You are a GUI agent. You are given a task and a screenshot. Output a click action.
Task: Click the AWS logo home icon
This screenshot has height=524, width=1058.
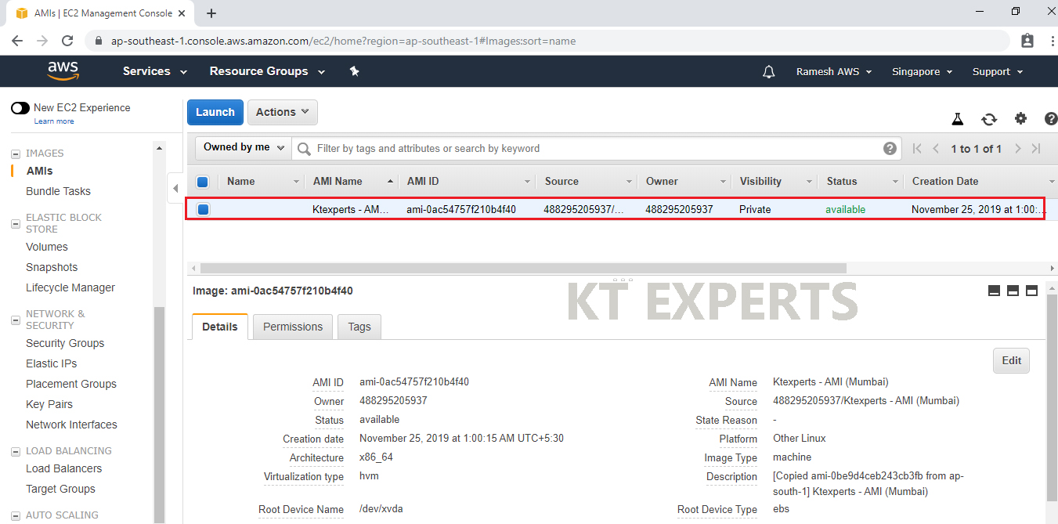[x=63, y=71]
